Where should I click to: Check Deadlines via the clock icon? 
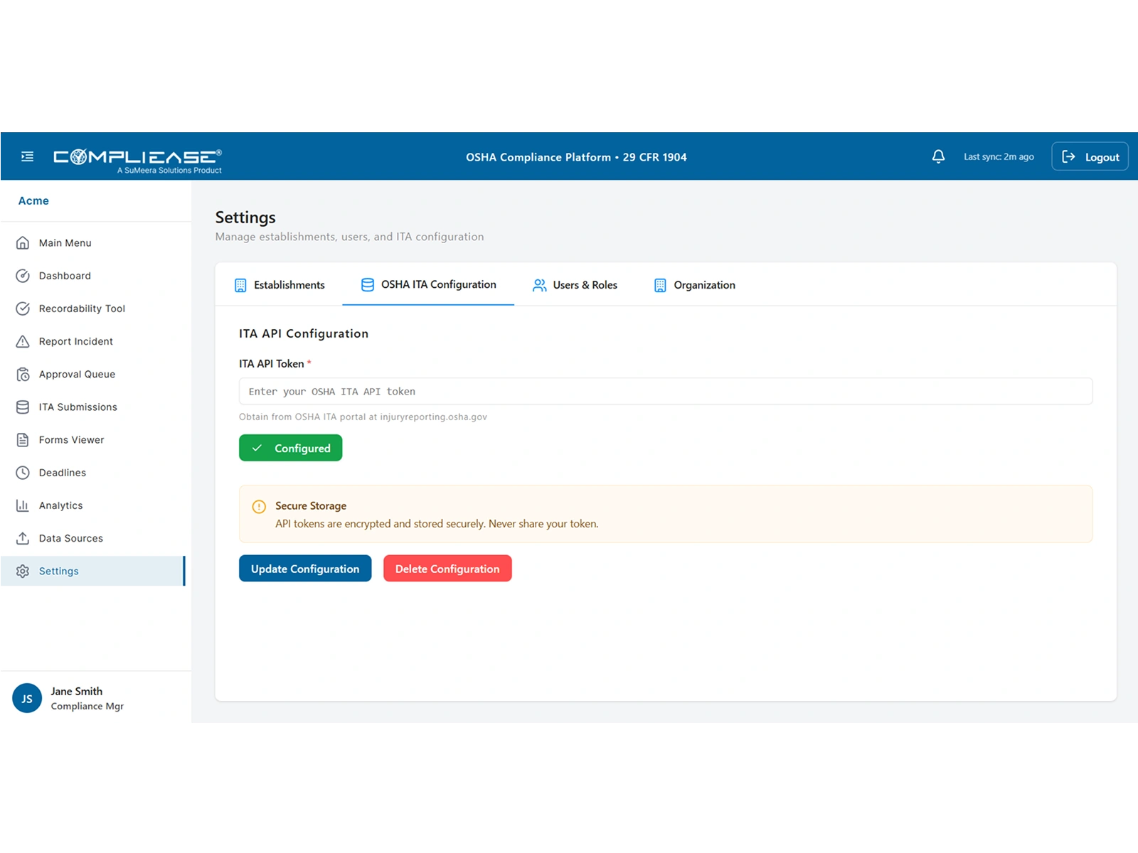tap(23, 473)
